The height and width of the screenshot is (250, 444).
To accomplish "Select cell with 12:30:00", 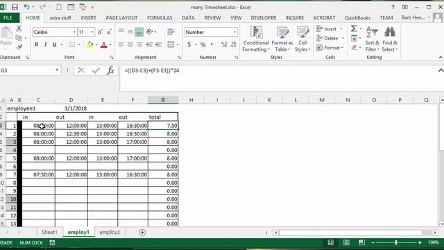I will click(71, 134).
